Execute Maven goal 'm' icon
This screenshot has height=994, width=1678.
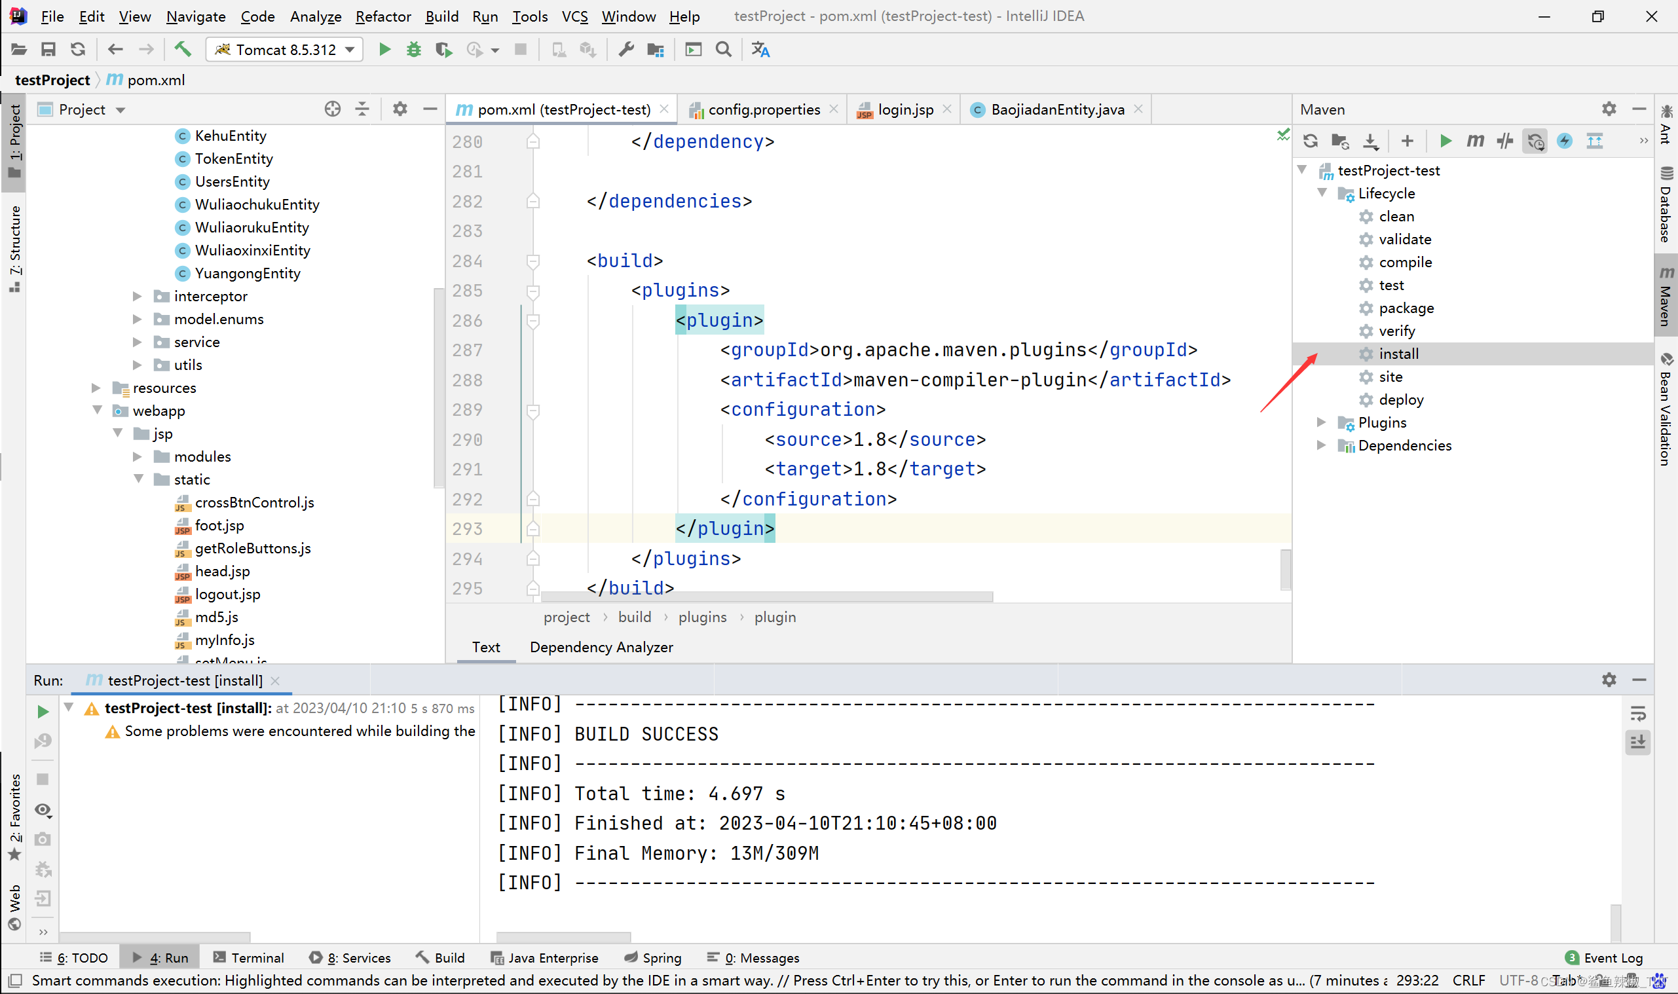[1475, 141]
